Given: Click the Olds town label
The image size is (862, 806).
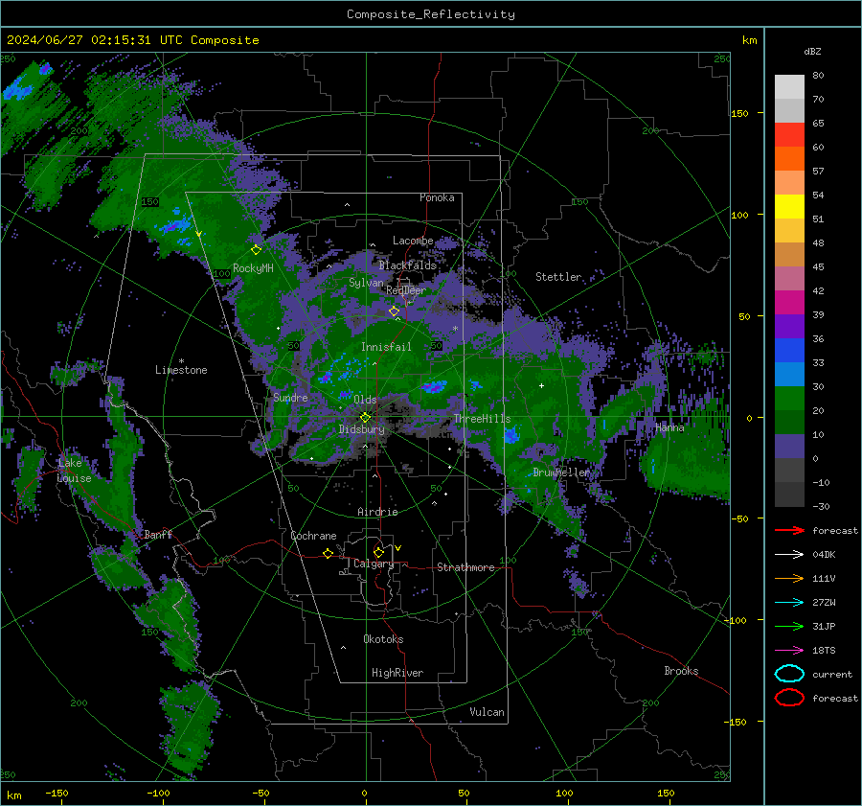Looking at the screenshot, I should pos(365,400).
